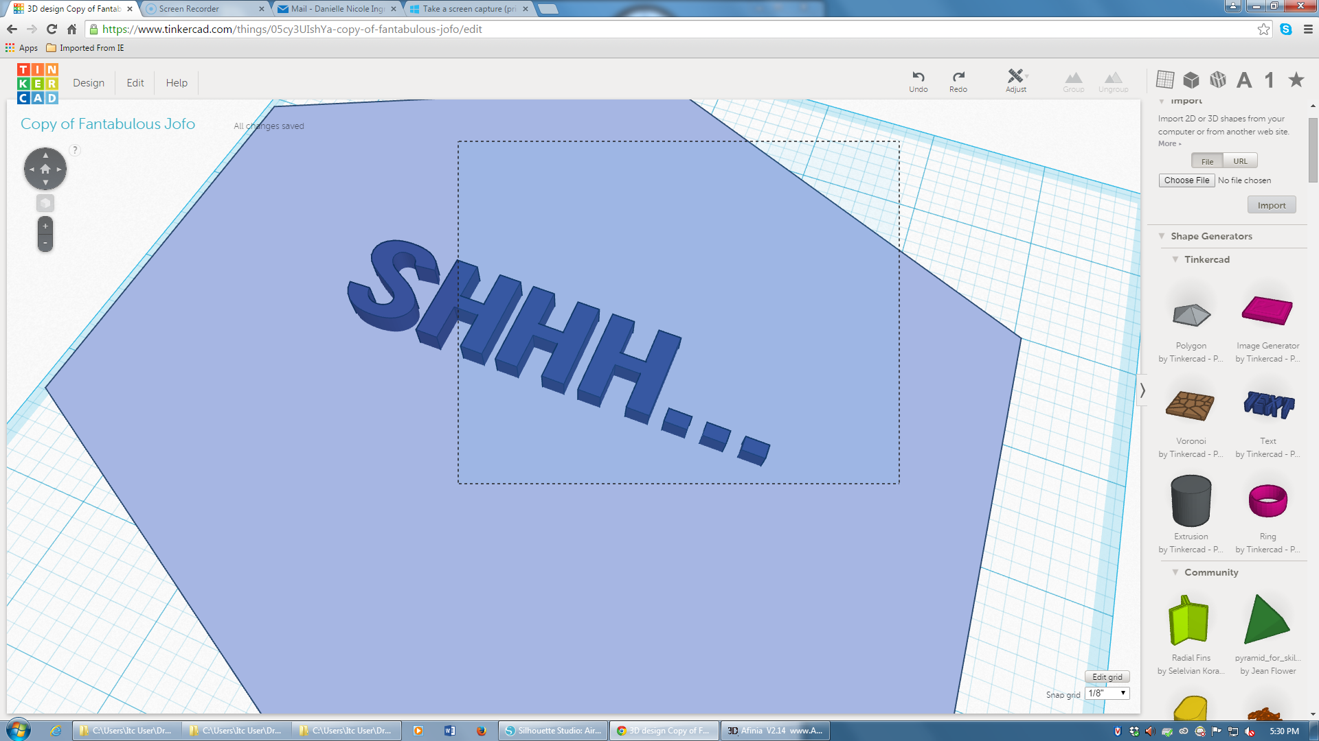This screenshot has height=741, width=1319.
Task: Switch import mode to File
Action: pyautogui.click(x=1207, y=161)
